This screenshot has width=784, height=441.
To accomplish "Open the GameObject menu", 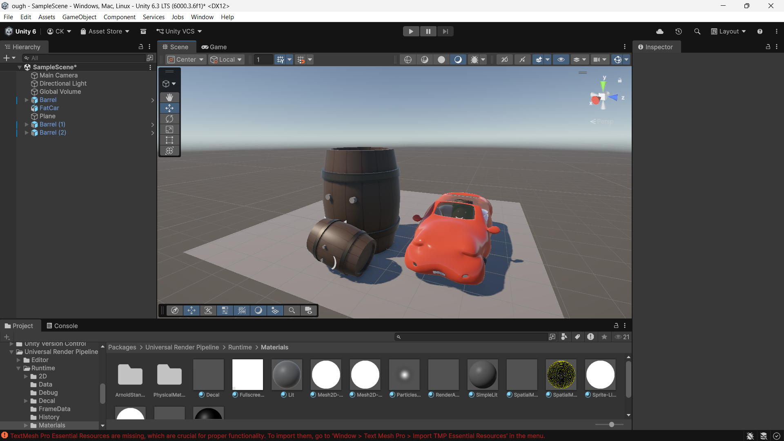I will 79,17.
